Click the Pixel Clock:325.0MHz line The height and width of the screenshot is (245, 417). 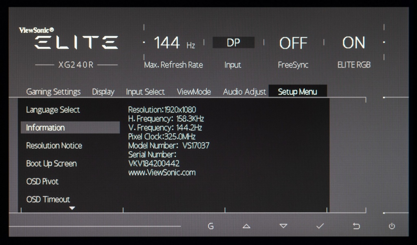coord(162,137)
